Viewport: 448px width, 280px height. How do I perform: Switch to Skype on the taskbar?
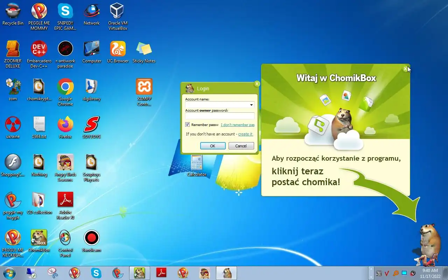coord(96,273)
